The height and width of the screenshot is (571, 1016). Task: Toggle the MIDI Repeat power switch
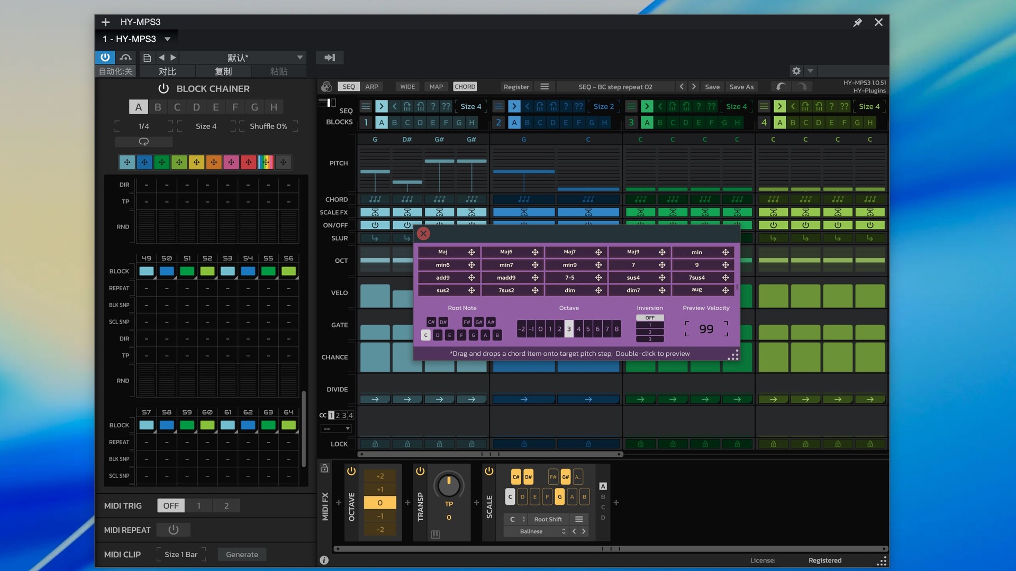173,530
